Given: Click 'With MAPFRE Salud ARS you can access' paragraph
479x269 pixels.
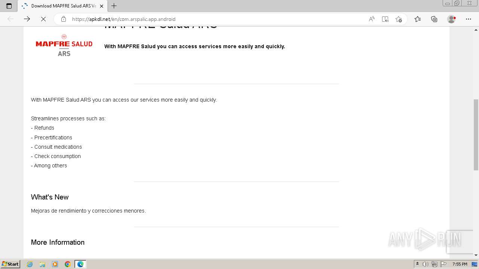Looking at the screenshot, I should tap(124, 100).
